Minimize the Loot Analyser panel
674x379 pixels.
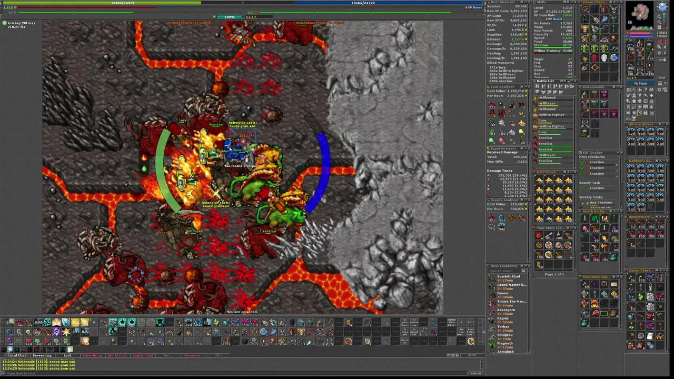click(x=526, y=87)
